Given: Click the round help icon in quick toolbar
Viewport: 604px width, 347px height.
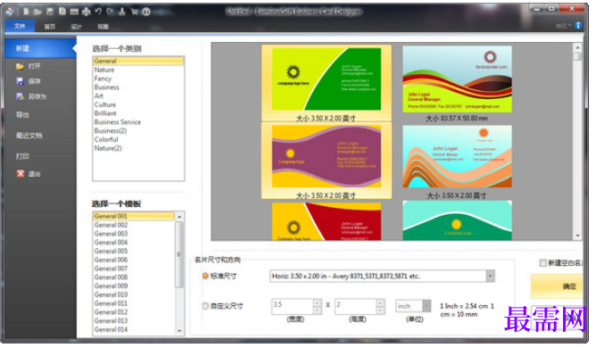Looking at the screenshot, I should pyautogui.click(x=146, y=12).
